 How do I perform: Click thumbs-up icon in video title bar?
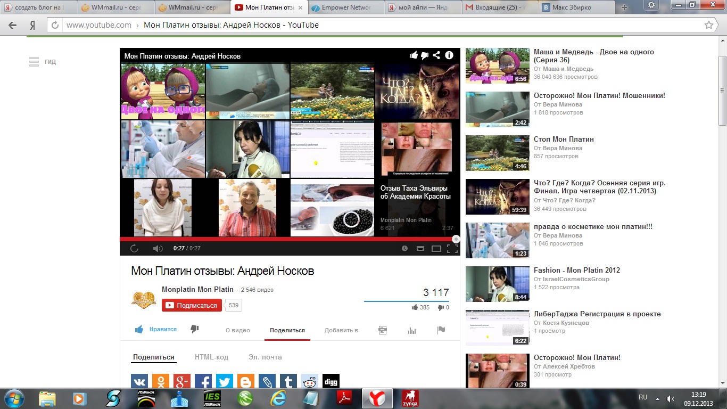[414, 55]
